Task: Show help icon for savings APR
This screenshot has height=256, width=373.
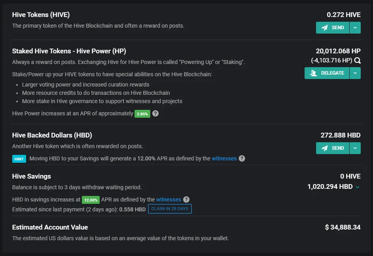Action: [x=186, y=200]
